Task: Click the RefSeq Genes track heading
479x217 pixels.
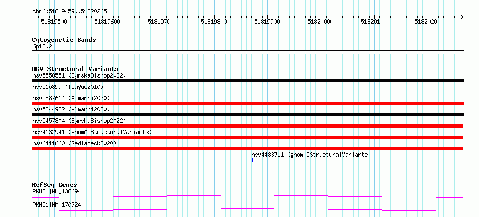Action: pos(54,185)
